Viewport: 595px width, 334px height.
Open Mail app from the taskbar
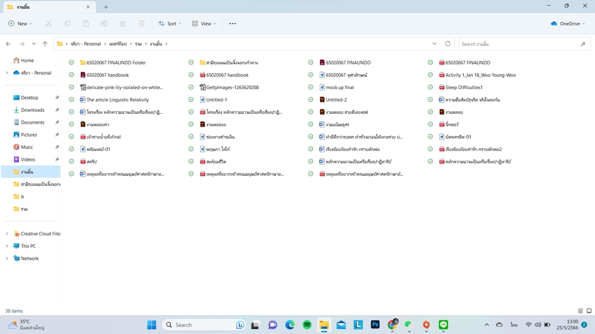tap(341, 325)
